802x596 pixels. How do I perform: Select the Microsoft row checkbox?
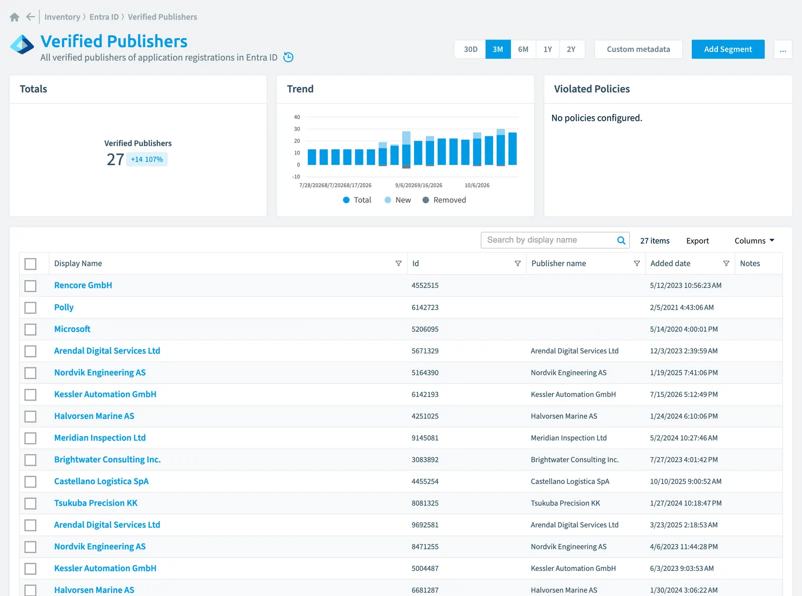31,329
